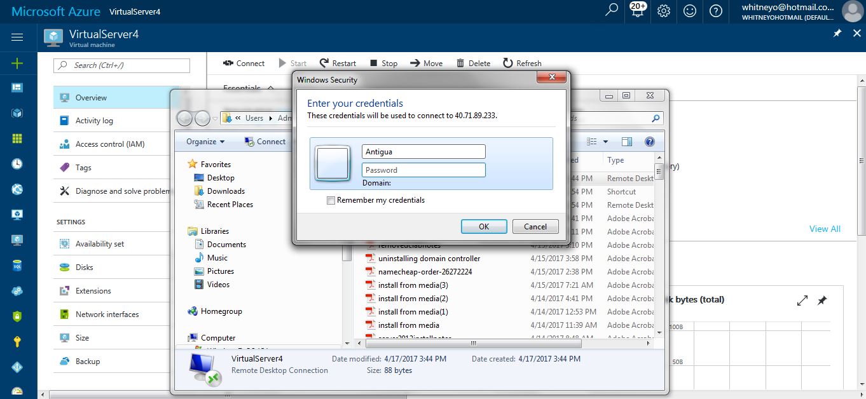
Task: Click the Antigua username field
Action: pyautogui.click(x=423, y=152)
